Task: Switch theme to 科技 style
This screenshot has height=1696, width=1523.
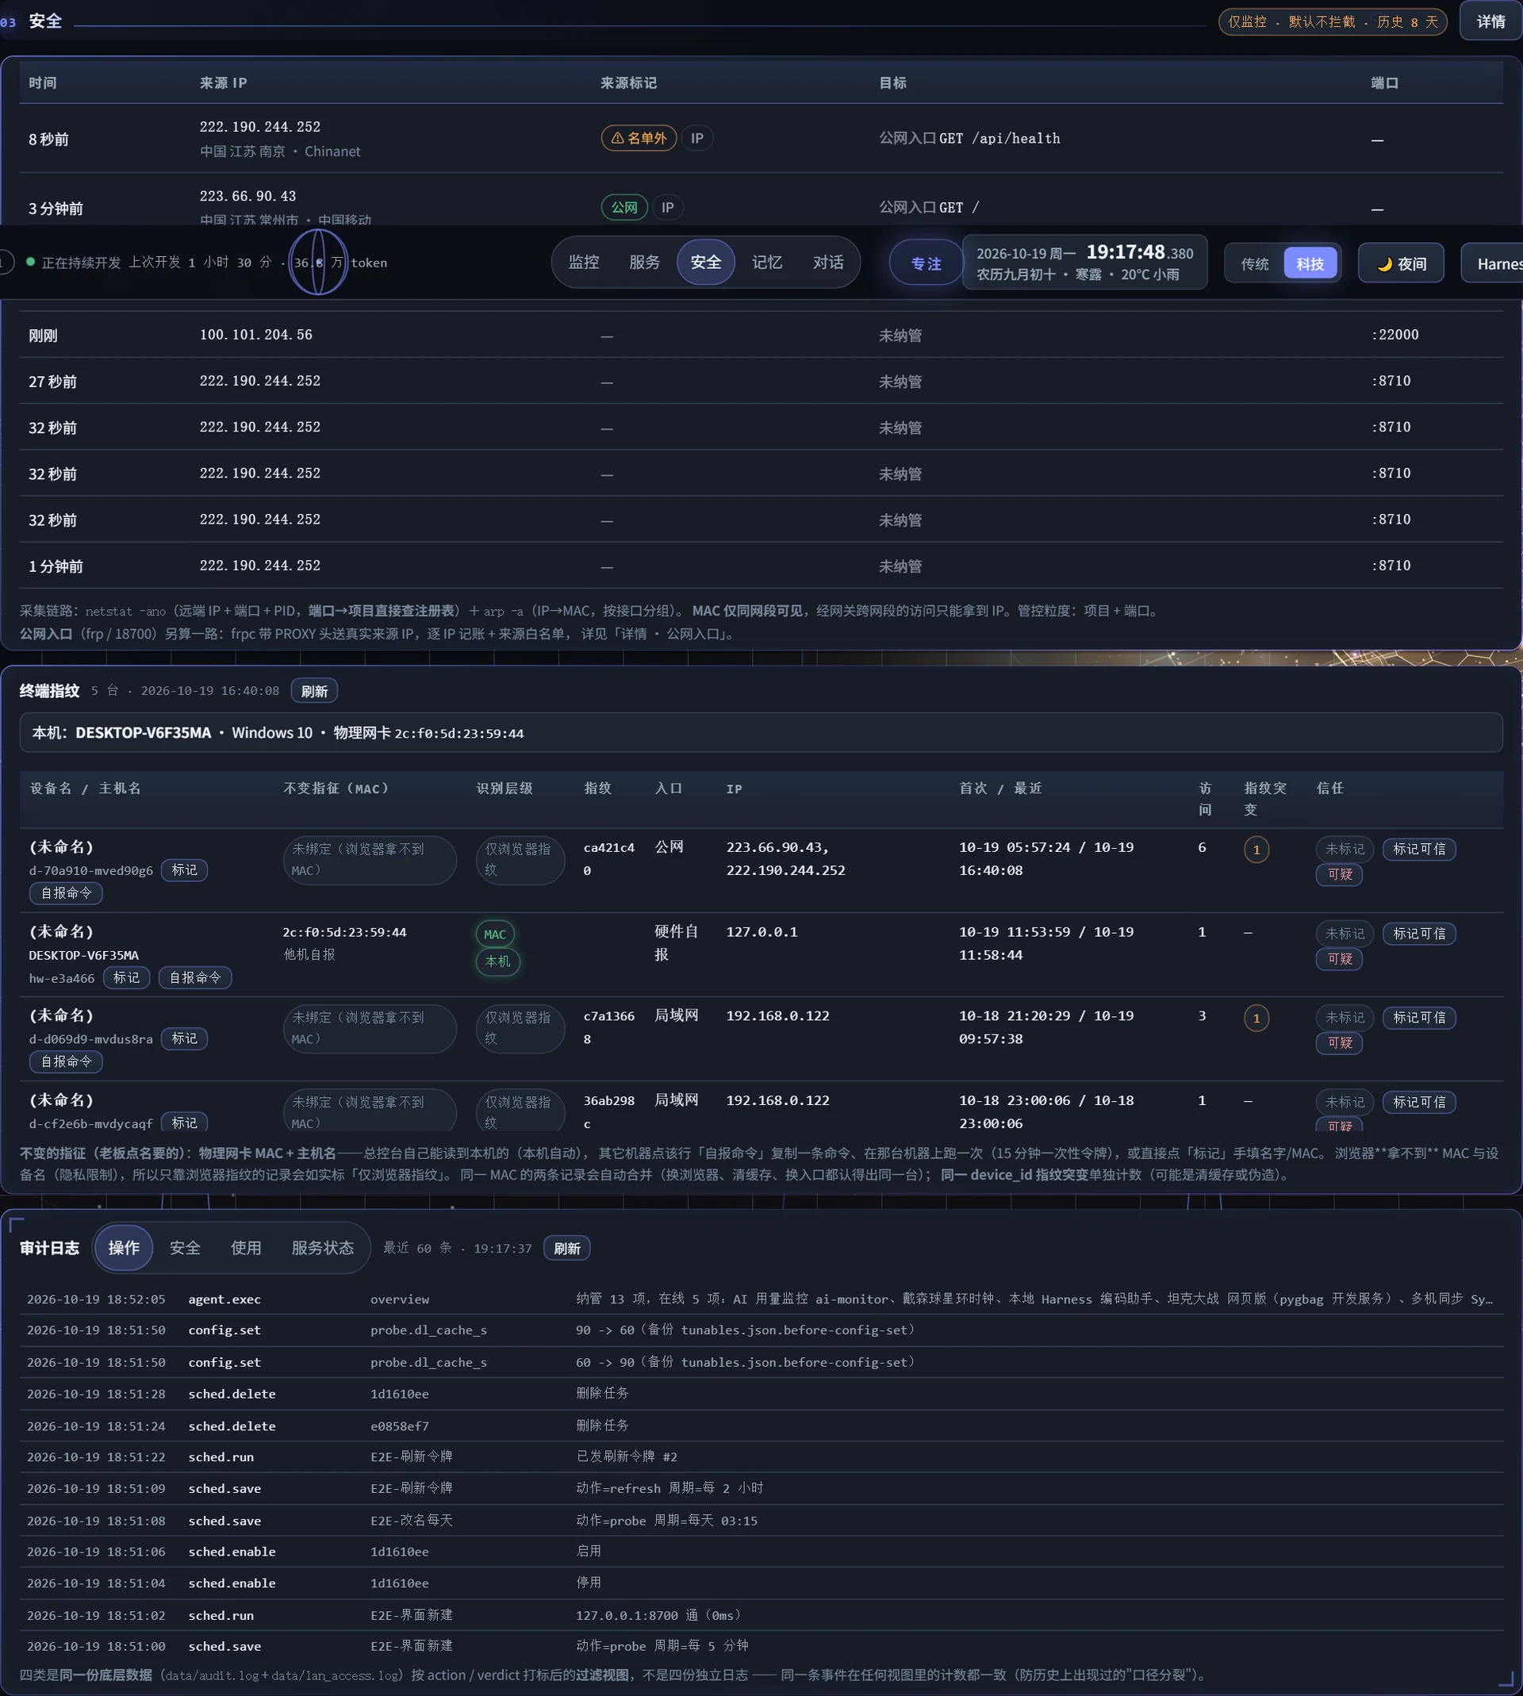Action: [1310, 264]
